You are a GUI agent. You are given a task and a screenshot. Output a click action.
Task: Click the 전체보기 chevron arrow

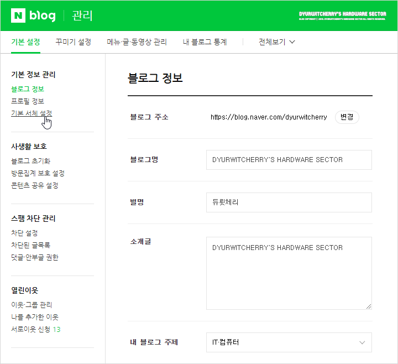292,42
